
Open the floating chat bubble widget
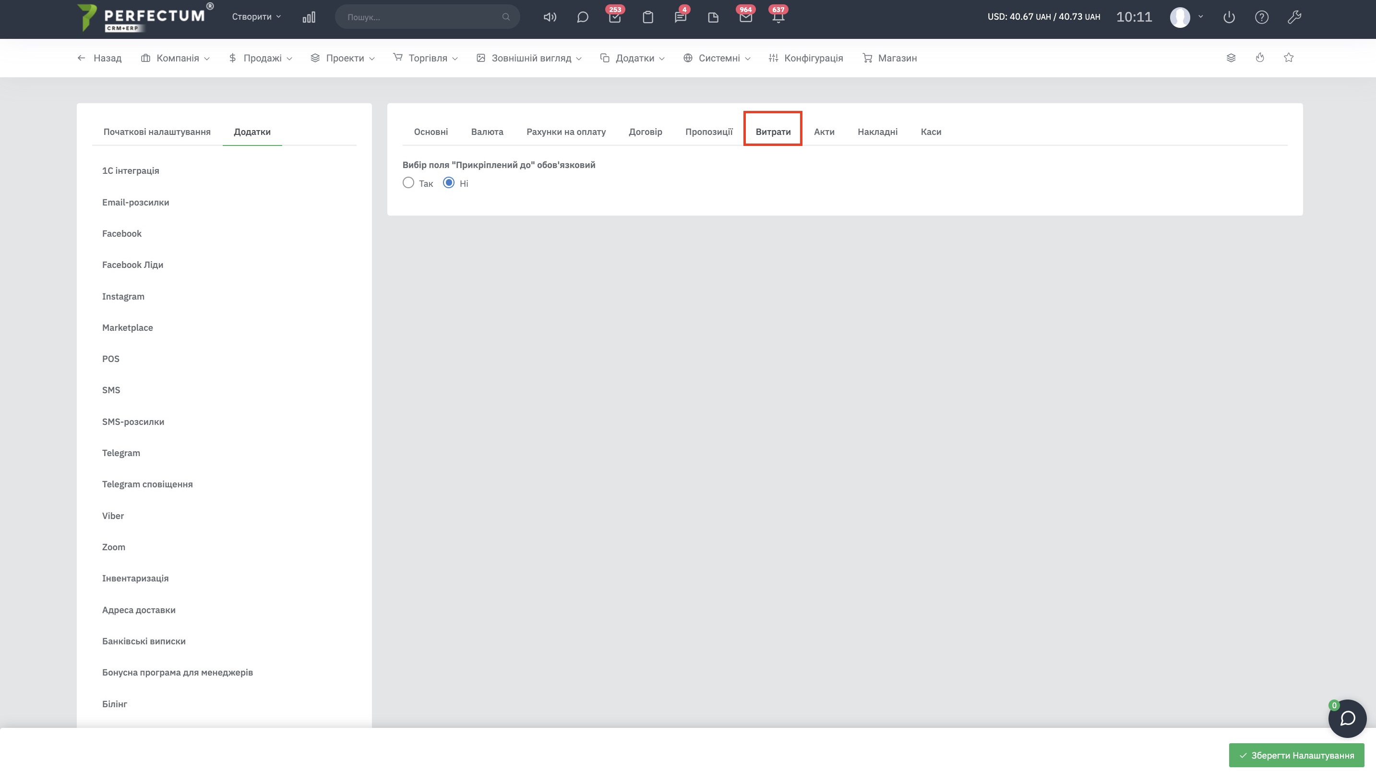click(1347, 719)
